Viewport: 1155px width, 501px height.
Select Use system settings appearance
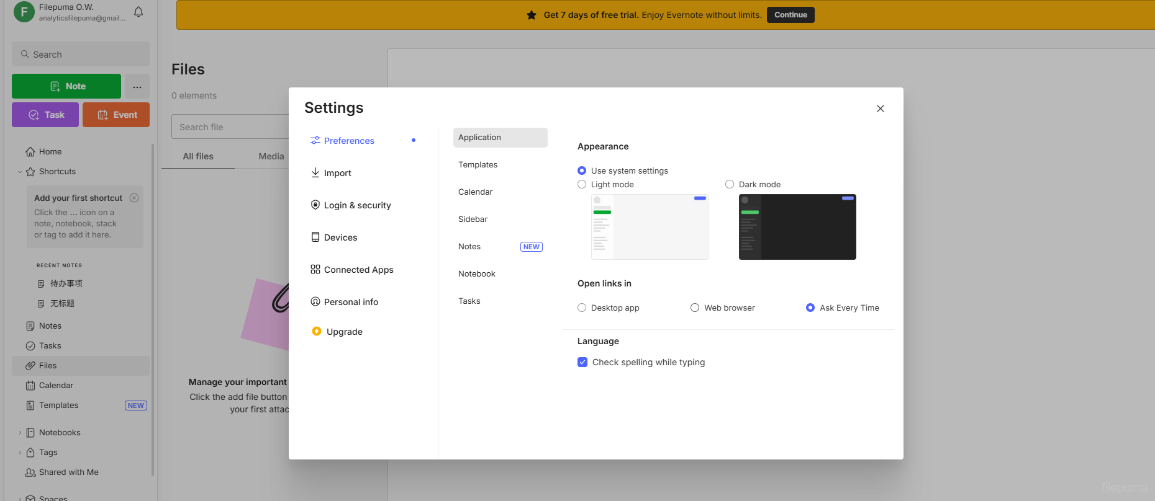pos(582,171)
